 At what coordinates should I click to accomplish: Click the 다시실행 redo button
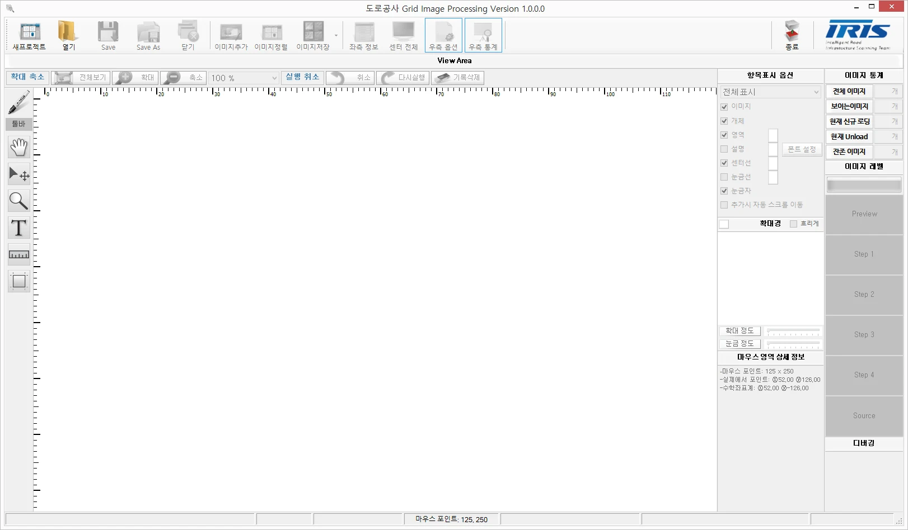click(403, 78)
